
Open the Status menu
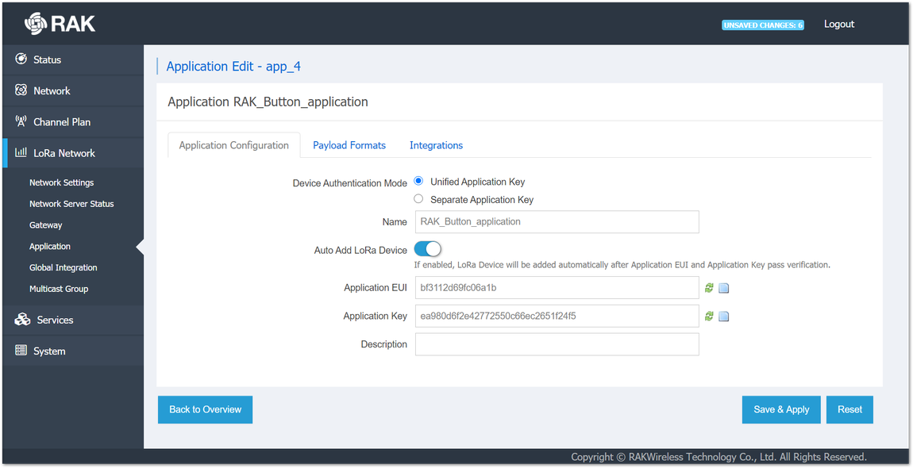[x=73, y=59]
